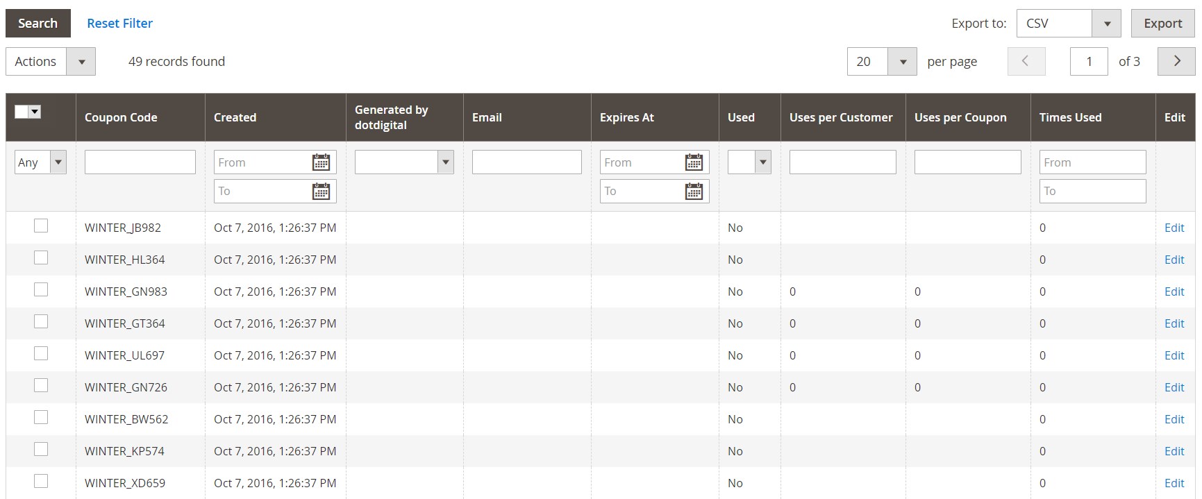The width and height of the screenshot is (1202, 499).
Task: Sort by Uses per Coupon column
Action: (x=960, y=117)
